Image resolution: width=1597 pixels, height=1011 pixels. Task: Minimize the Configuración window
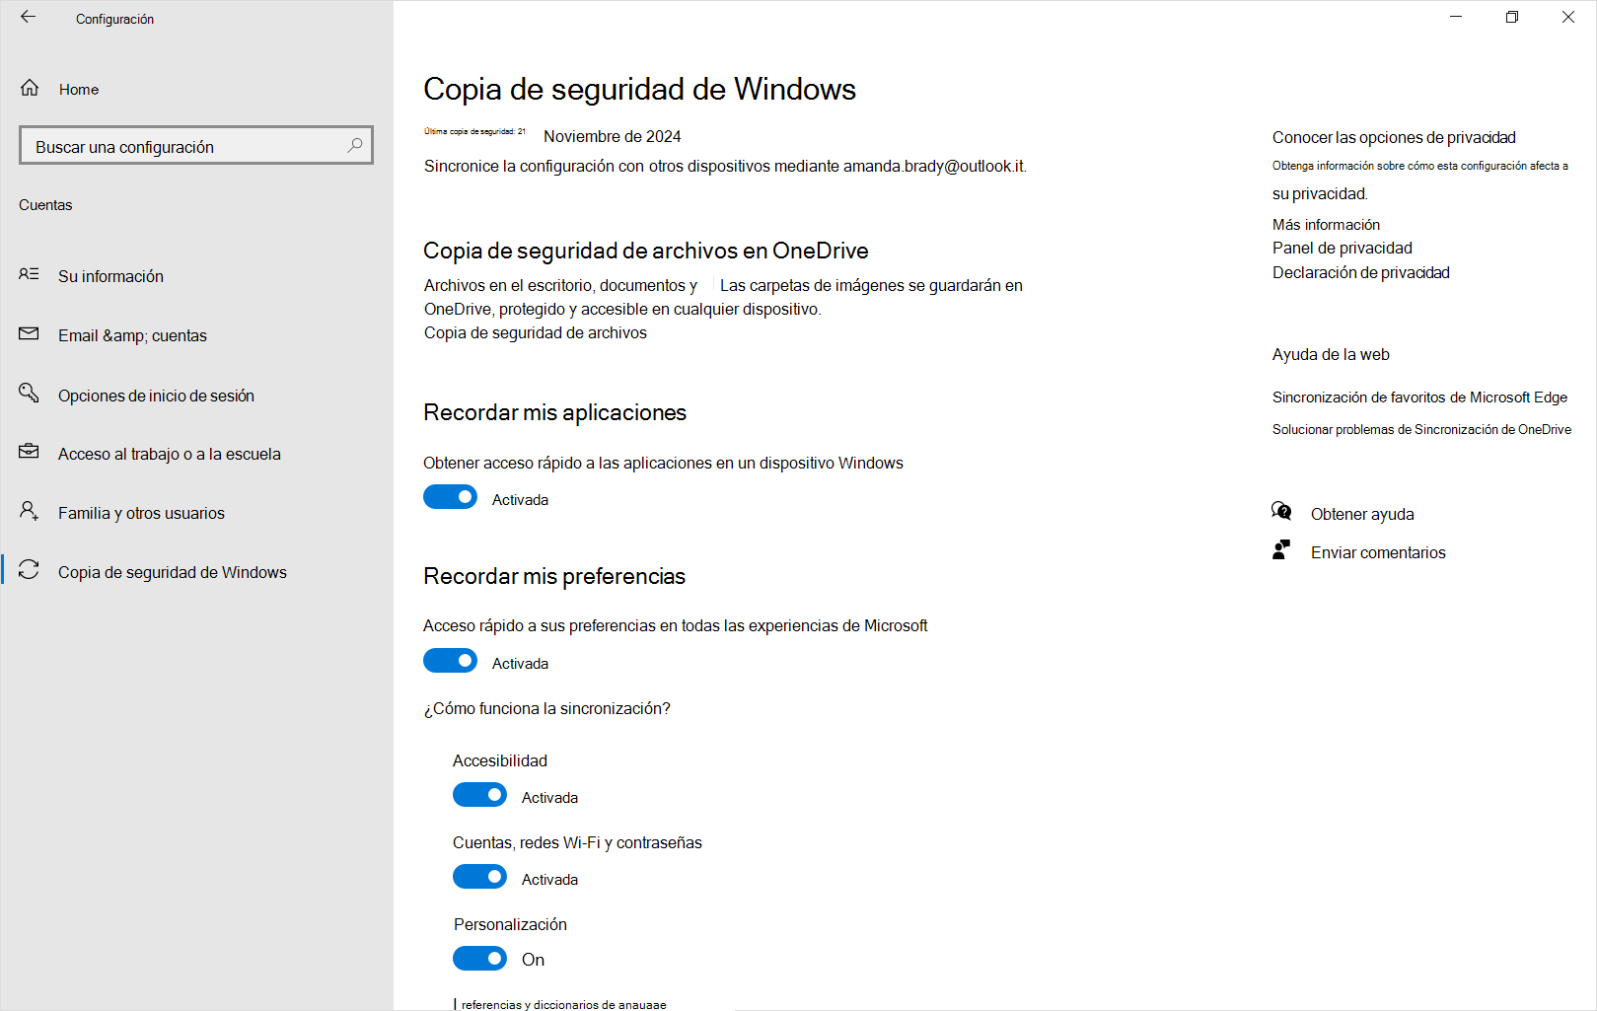(1456, 17)
